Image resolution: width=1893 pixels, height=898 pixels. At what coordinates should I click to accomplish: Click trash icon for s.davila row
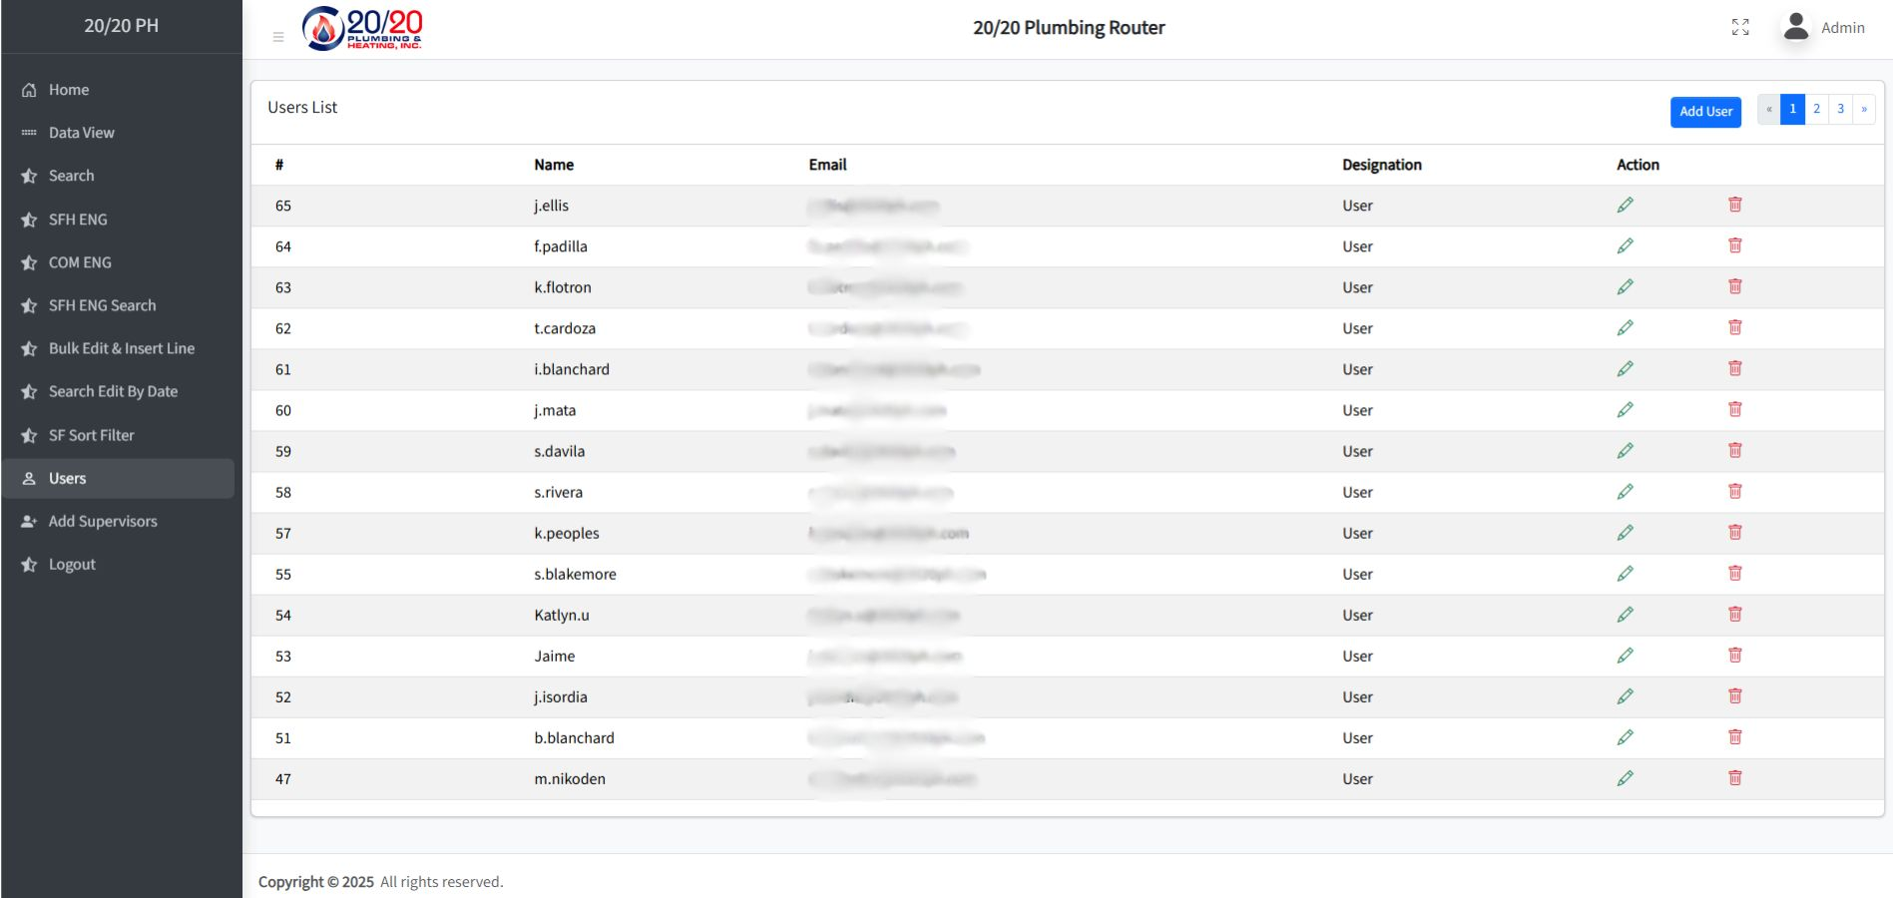click(x=1734, y=450)
